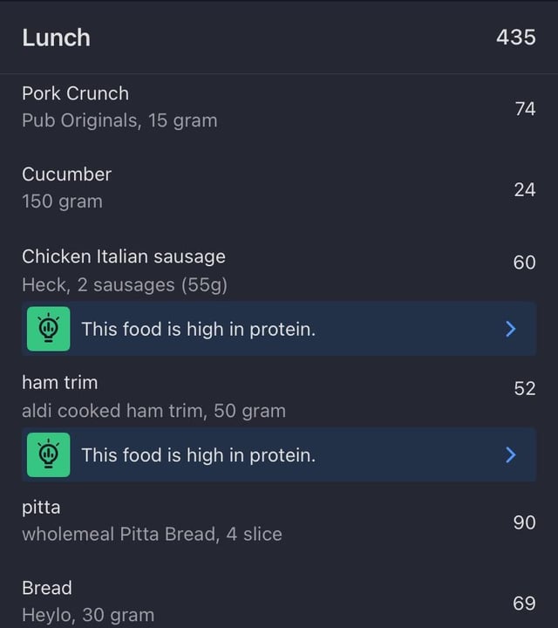Viewport: 558px width, 628px height.
Task: Open the Heylo Bread entry
Action: (279, 601)
